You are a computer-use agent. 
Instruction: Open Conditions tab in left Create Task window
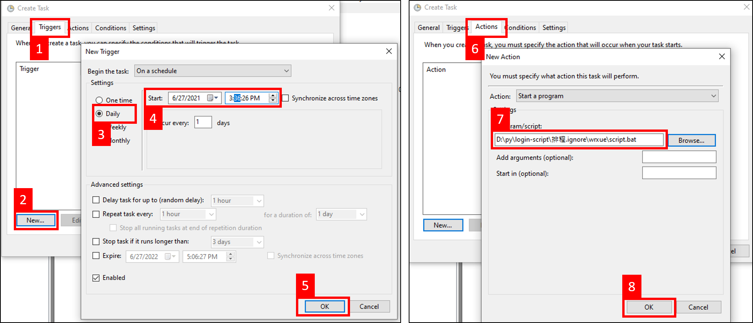pos(110,28)
